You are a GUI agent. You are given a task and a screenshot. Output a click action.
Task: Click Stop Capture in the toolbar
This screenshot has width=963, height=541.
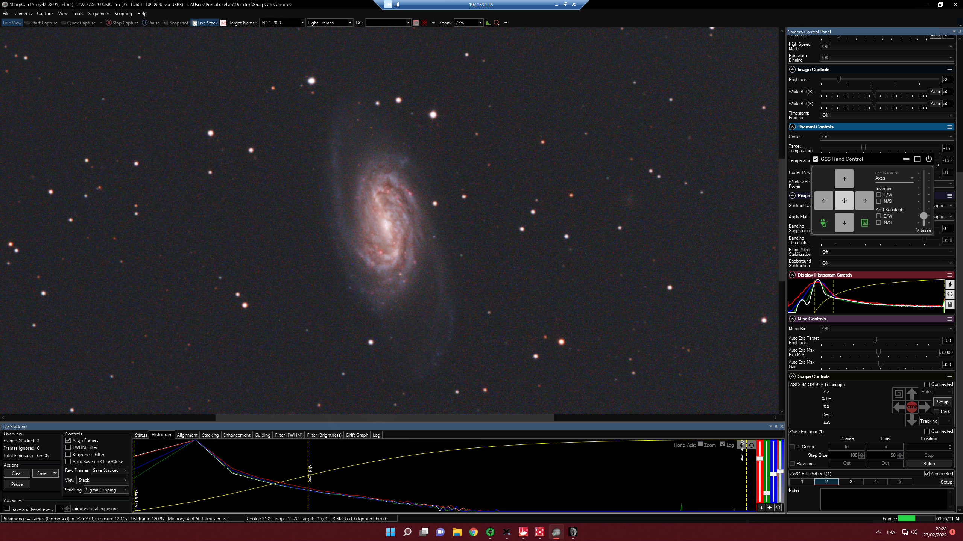[122, 23]
